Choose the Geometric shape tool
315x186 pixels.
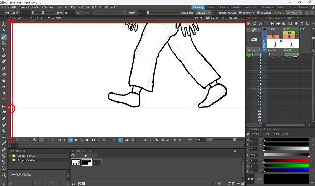(4, 43)
